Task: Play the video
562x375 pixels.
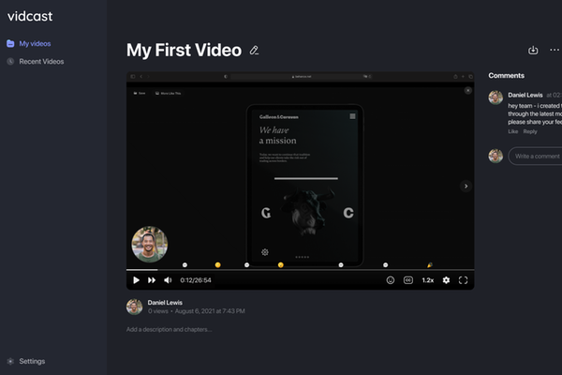Action: (x=136, y=280)
